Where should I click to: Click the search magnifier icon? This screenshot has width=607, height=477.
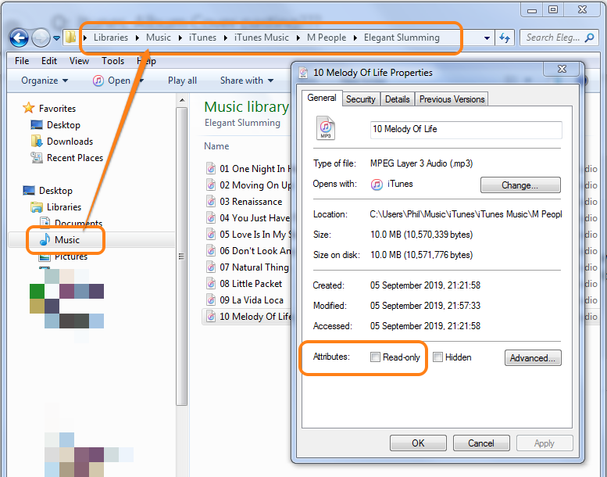589,38
